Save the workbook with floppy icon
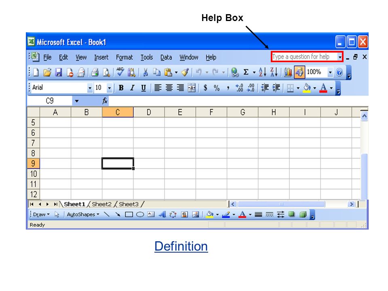Viewport: 388px width, 291px height. (58, 72)
